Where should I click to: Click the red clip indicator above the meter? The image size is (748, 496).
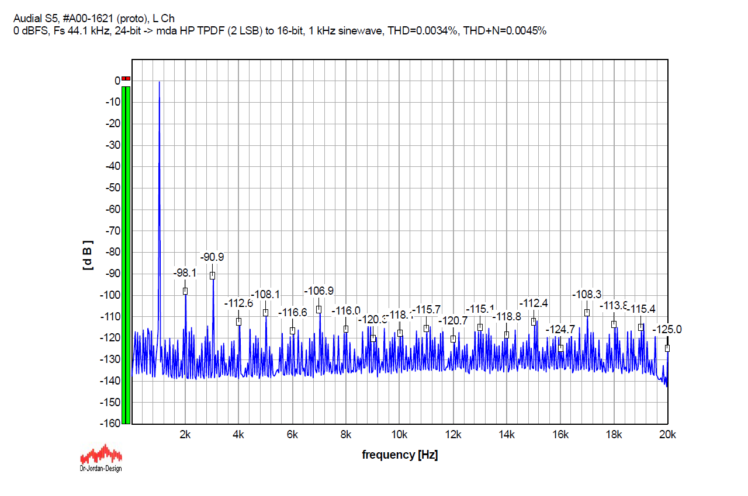point(126,78)
